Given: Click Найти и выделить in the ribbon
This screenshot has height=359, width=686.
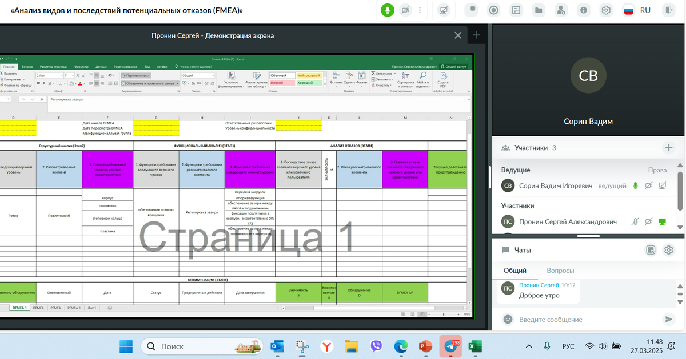Looking at the screenshot, I should point(422,81).
